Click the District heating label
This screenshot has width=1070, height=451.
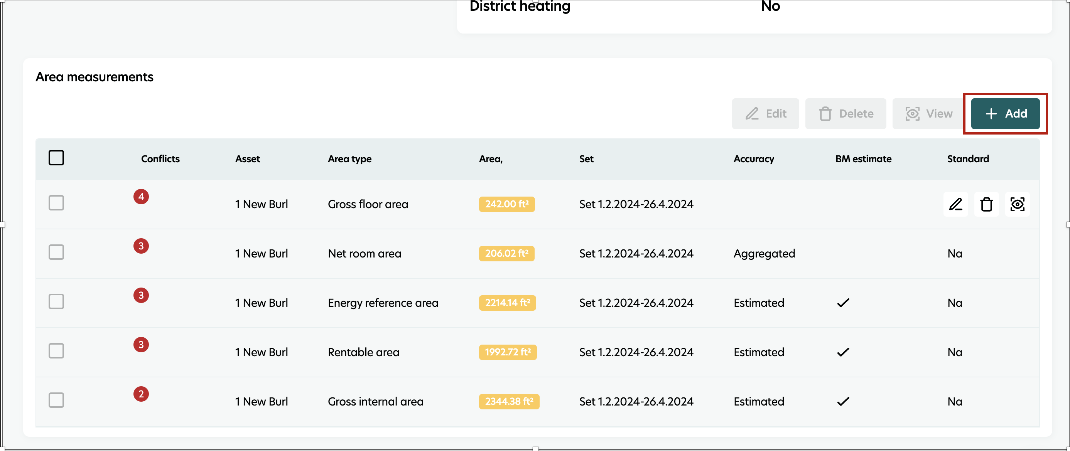(520, 6)
